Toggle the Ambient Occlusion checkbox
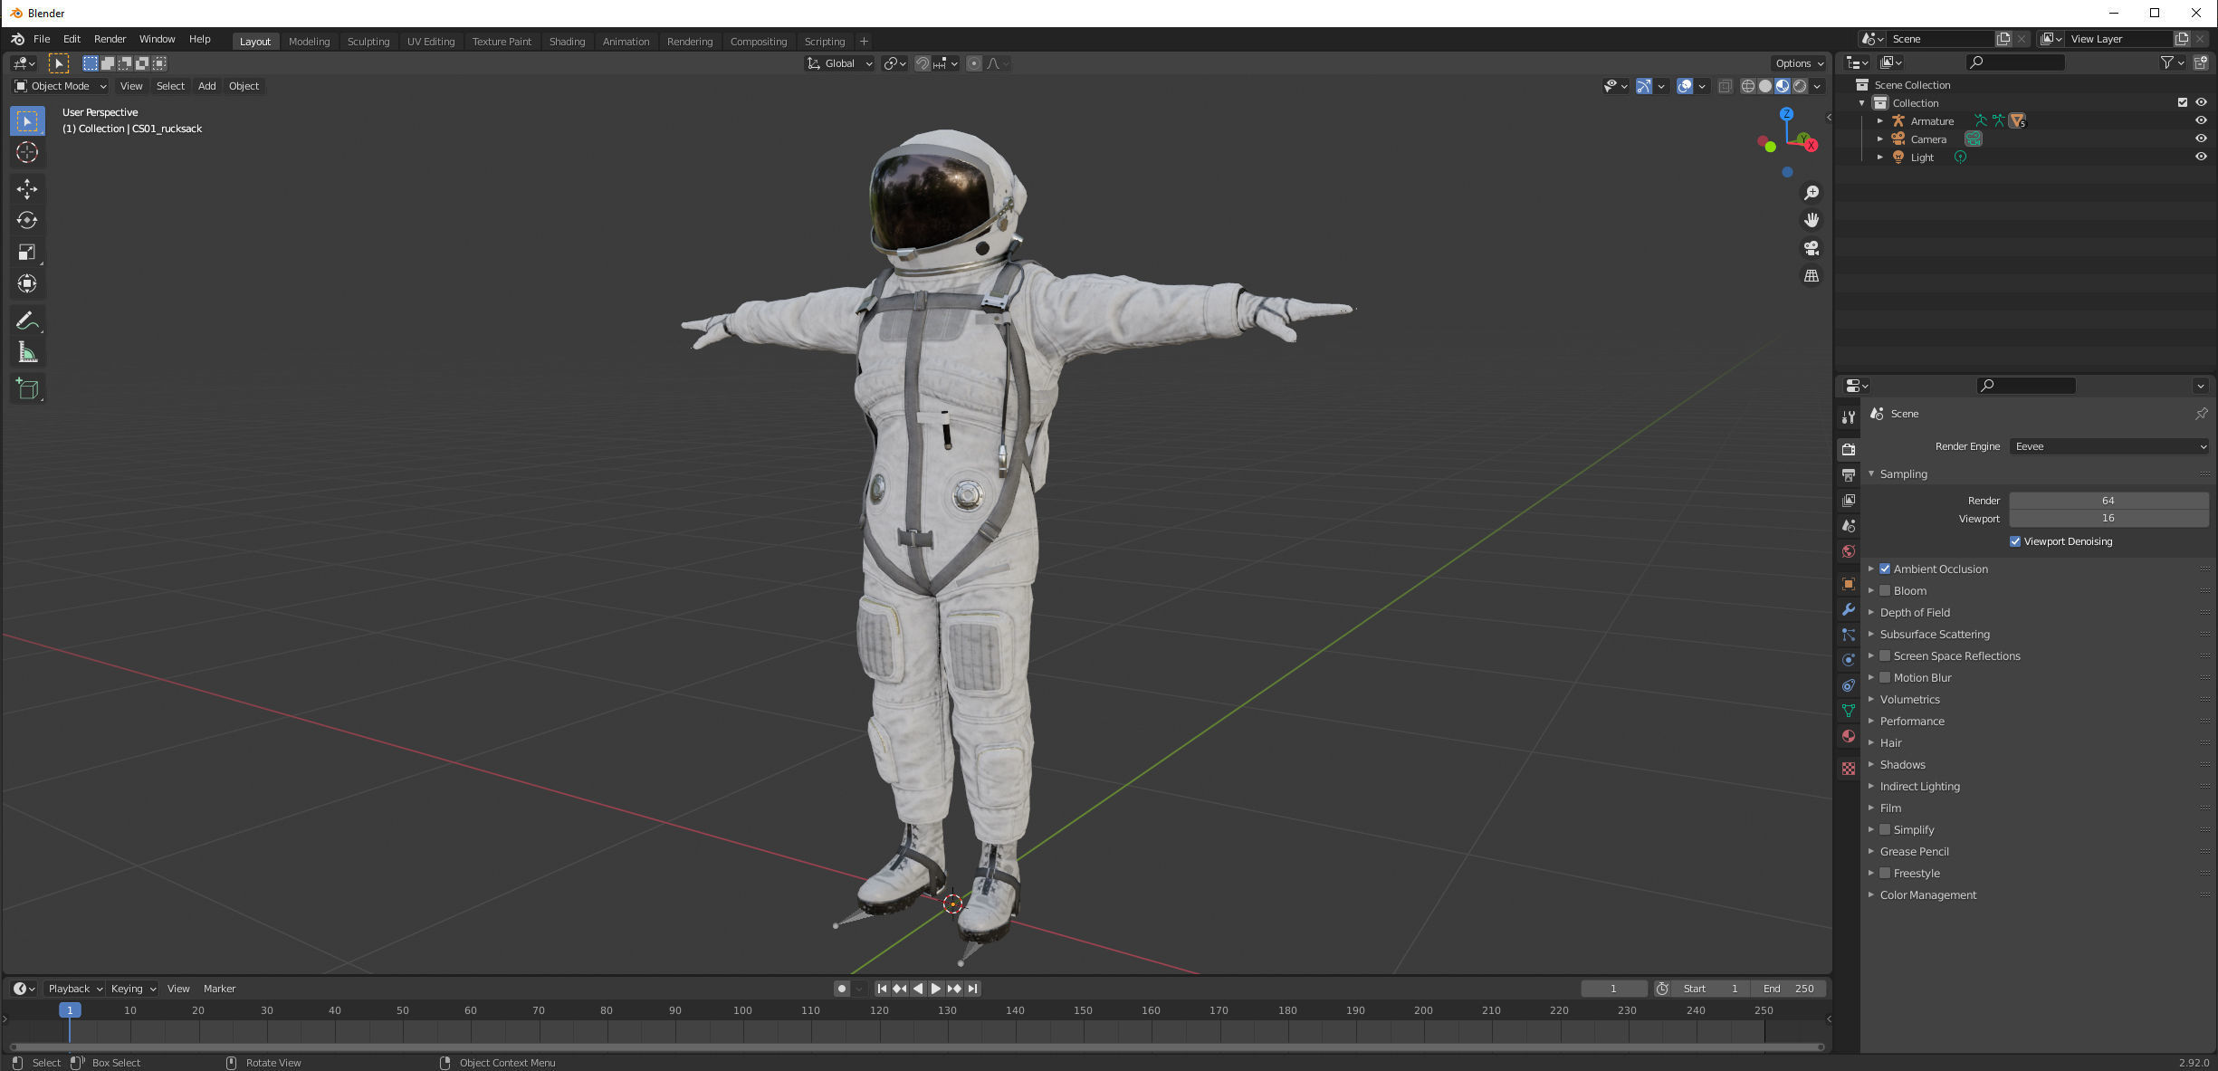This screenshot has width=2218, height=1071. pos(1885,569)
